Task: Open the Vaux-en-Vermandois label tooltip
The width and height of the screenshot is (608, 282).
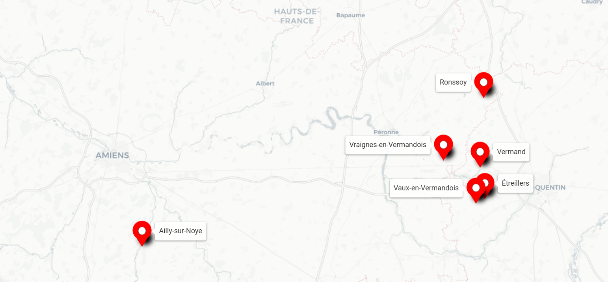Action: pos(426,188)
